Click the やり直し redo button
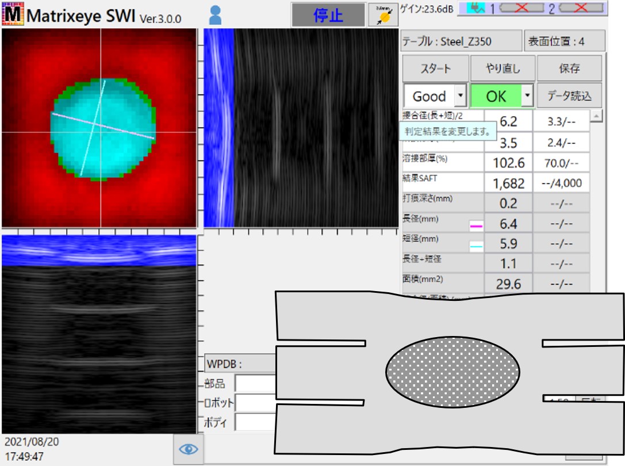 tap(503, 69)
